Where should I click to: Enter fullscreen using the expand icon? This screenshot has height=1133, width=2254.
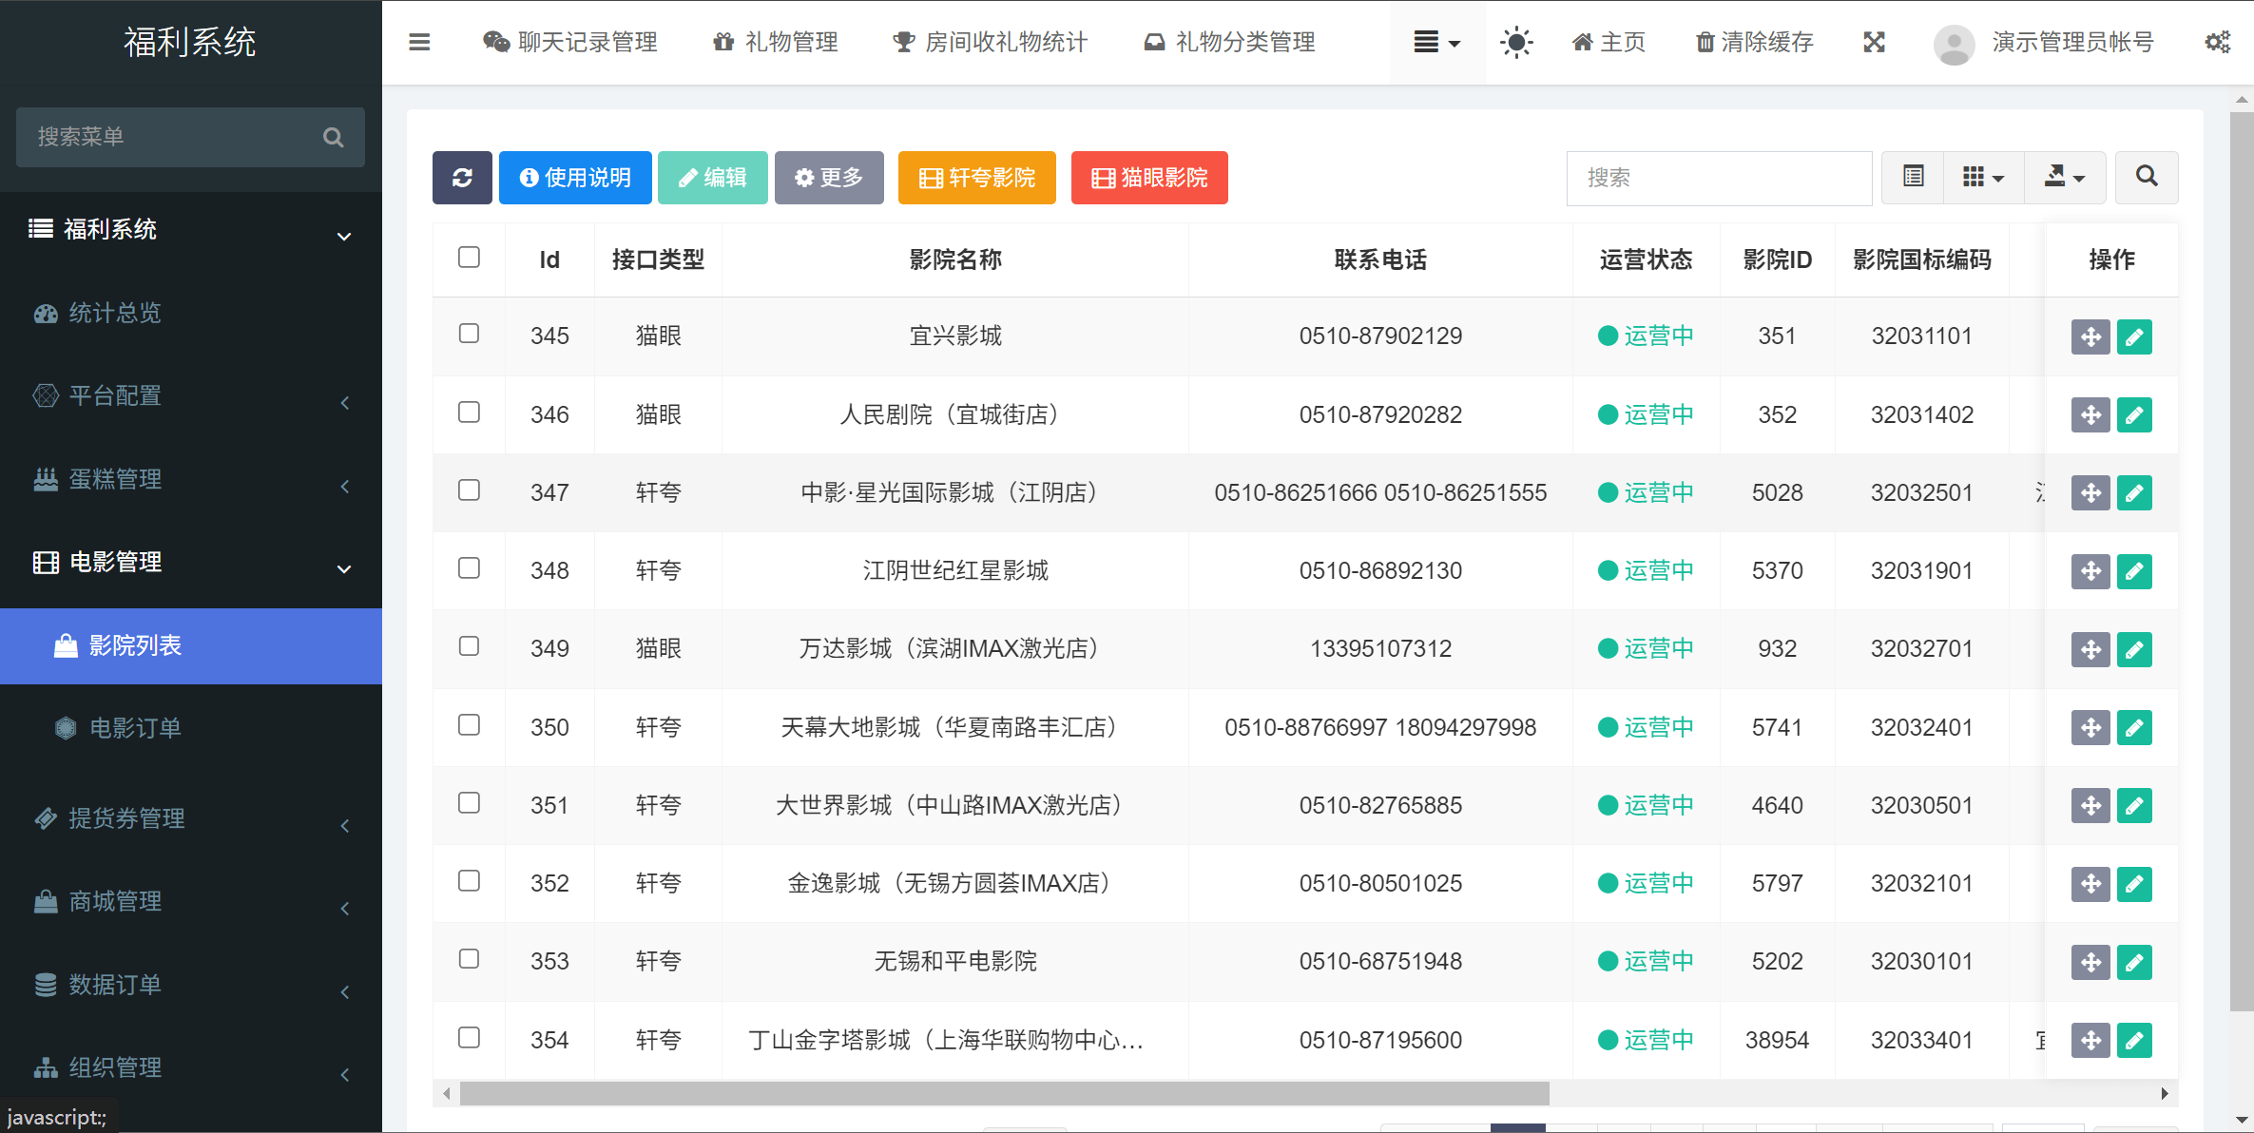[1874, 42]
